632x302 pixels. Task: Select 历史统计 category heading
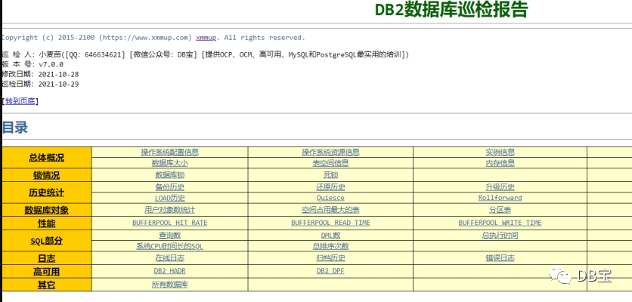46,193
